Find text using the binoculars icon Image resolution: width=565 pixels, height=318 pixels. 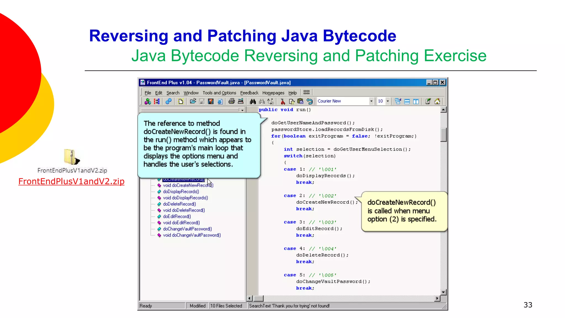253,101
